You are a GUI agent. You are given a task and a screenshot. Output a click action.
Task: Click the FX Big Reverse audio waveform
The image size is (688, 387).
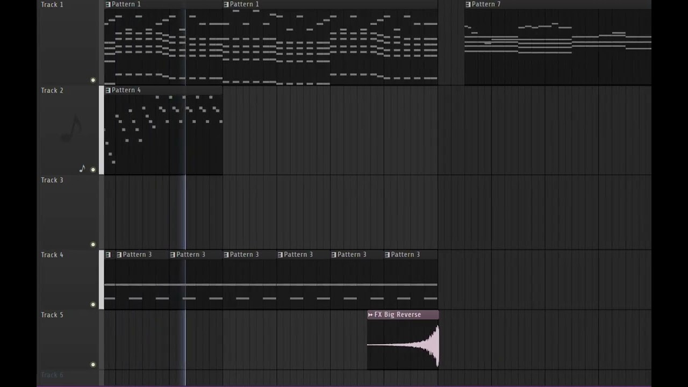pyautogui.click(x=403, y=345)
